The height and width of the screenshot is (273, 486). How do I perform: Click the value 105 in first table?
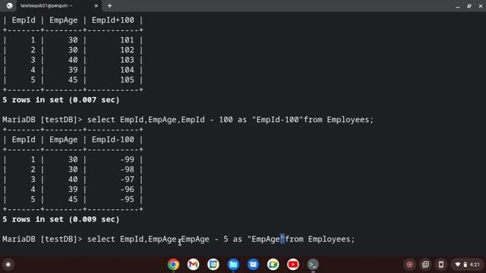127,80
